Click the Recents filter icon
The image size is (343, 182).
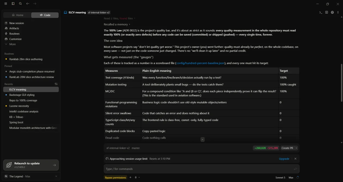pyautogui.click(x=56, y=84)
